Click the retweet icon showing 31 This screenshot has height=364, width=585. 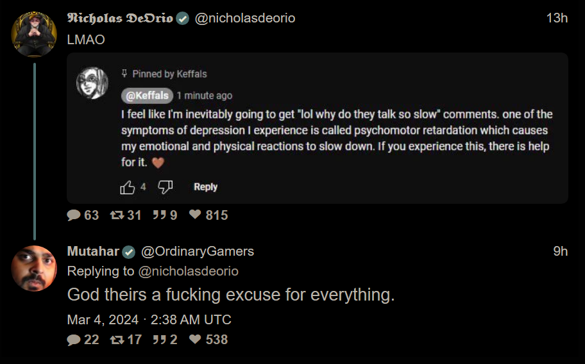(117, 215)
